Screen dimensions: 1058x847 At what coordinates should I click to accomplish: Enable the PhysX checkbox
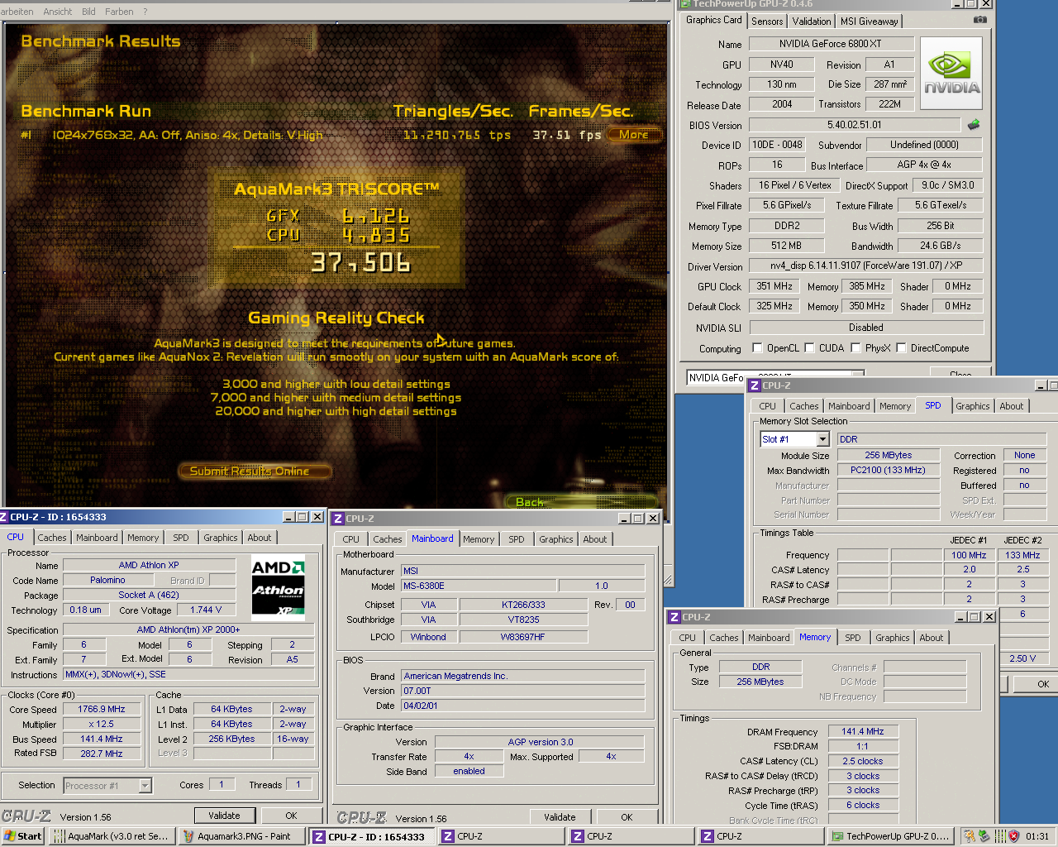point(855,348)
